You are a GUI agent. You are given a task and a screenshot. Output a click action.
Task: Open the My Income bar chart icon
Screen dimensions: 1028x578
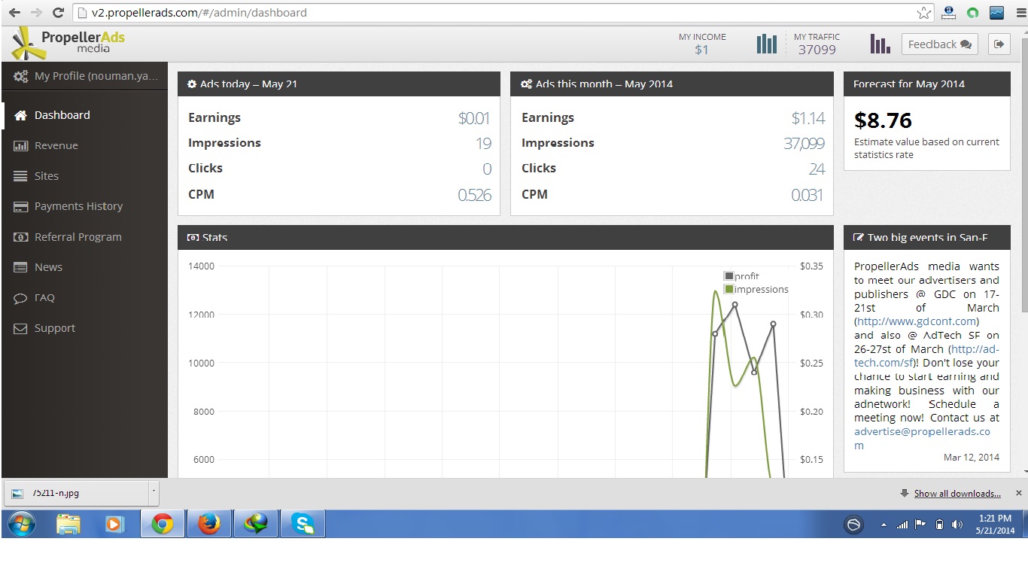[766, 44]
